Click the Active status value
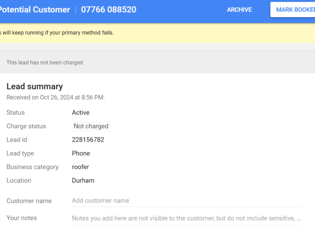The height and width of the screenshot is (225, 315). click(x=81, y=113)
